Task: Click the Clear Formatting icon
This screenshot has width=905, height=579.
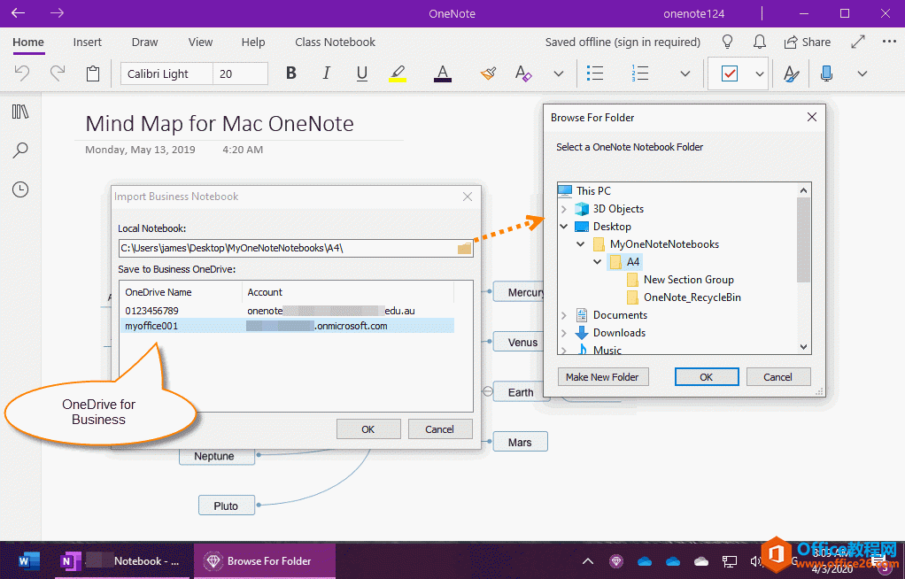Action: pos(523,73)
